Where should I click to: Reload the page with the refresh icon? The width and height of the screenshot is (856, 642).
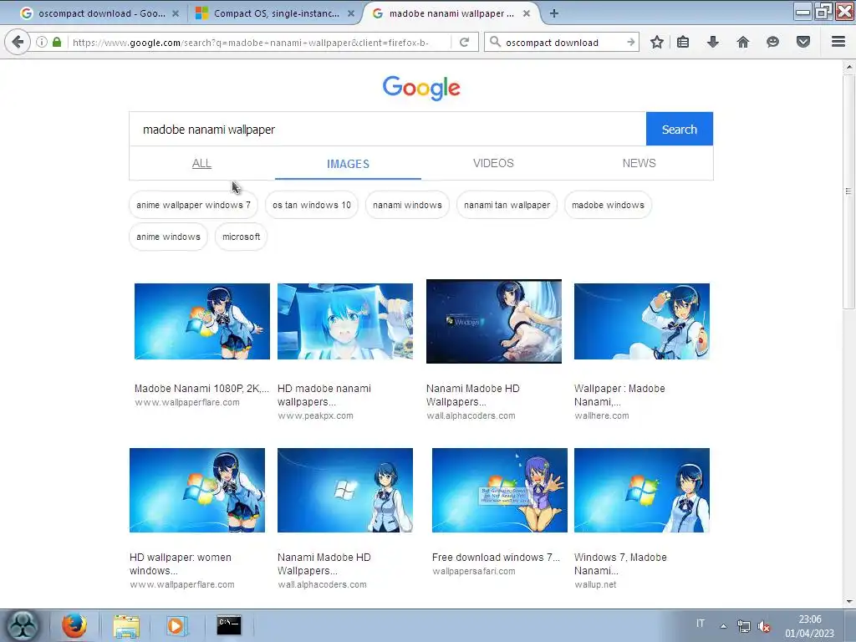click(464, 42)
